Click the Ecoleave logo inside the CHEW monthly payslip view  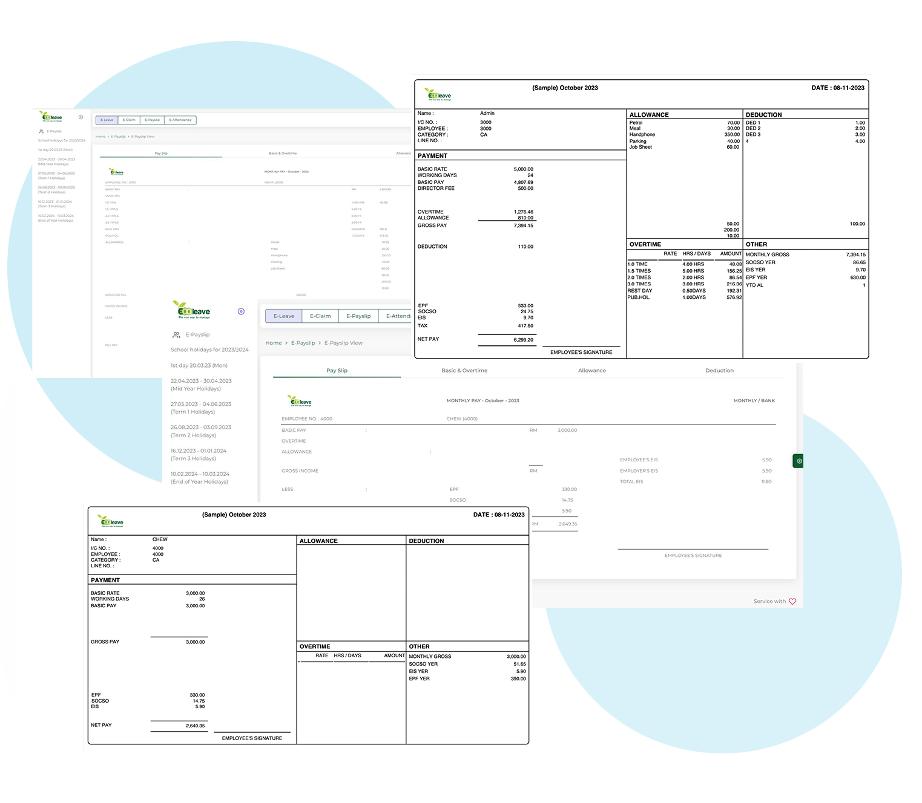(x=300, y=400)
